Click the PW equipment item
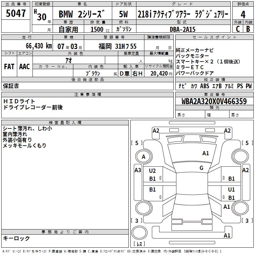The image size is (255, 255). (x=249, y=86)
